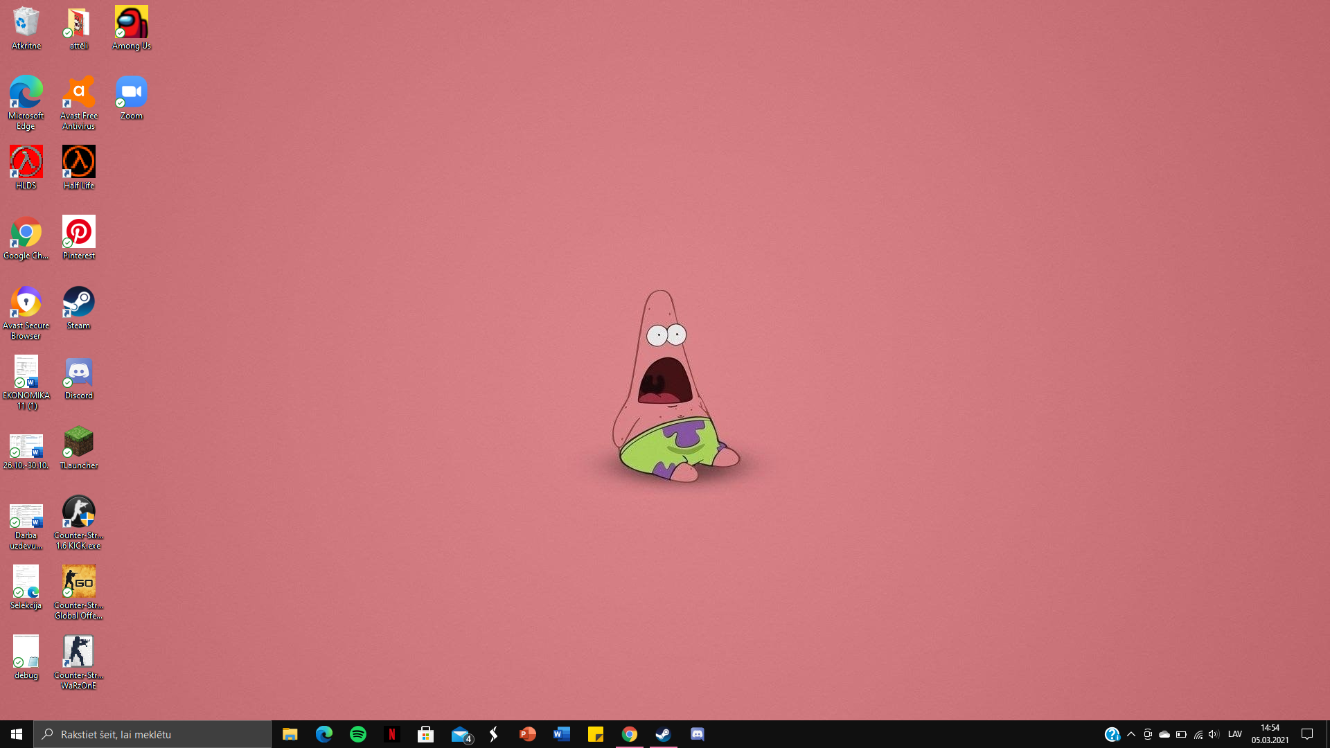Open the Wi-Fi network tray icon
This screenshot has height=748, width=1330.
click(1198, 734)
